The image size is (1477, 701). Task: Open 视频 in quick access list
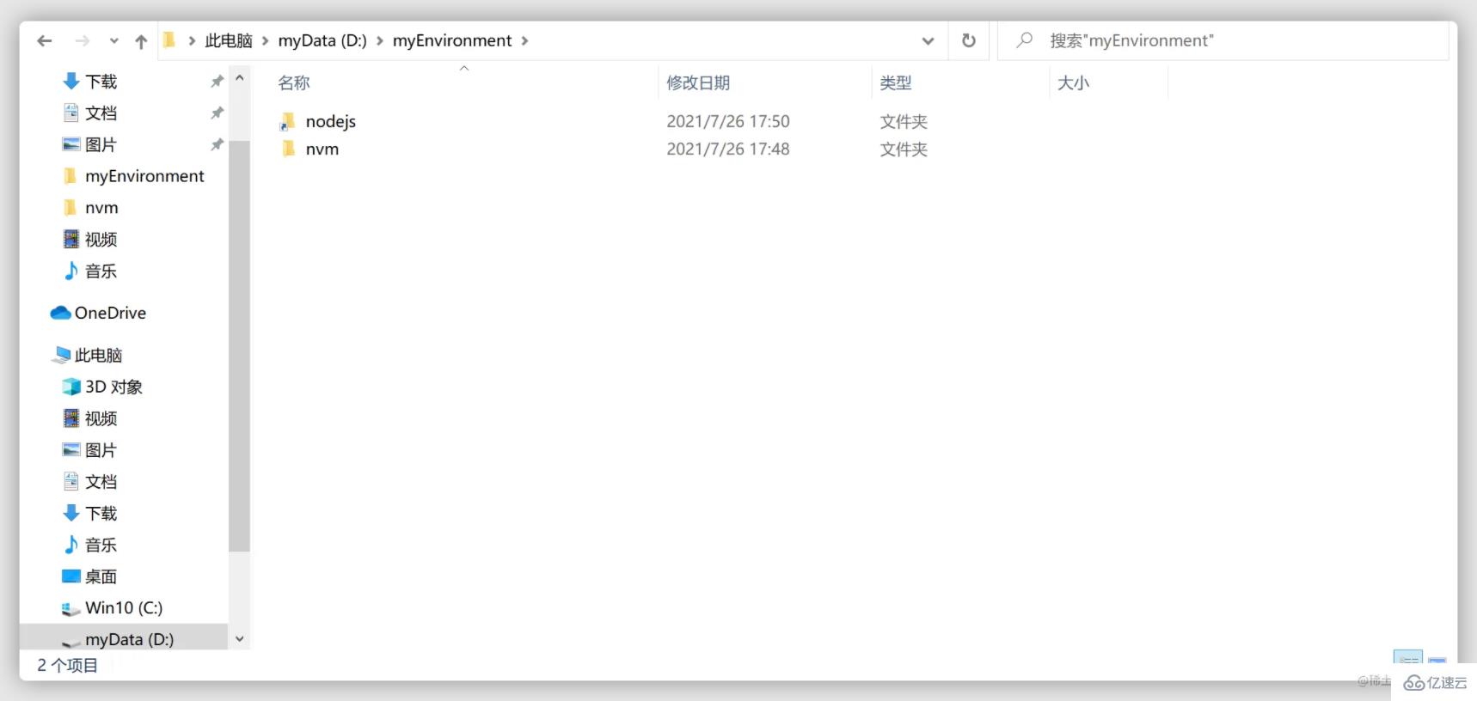click(x=101, y=239)
